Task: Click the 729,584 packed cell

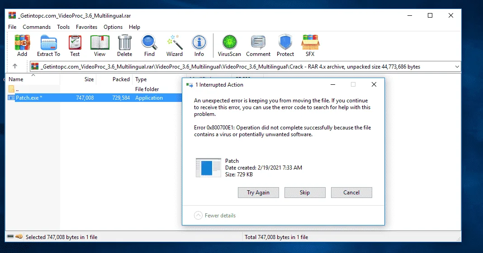Action: click(x=121, y=98)
